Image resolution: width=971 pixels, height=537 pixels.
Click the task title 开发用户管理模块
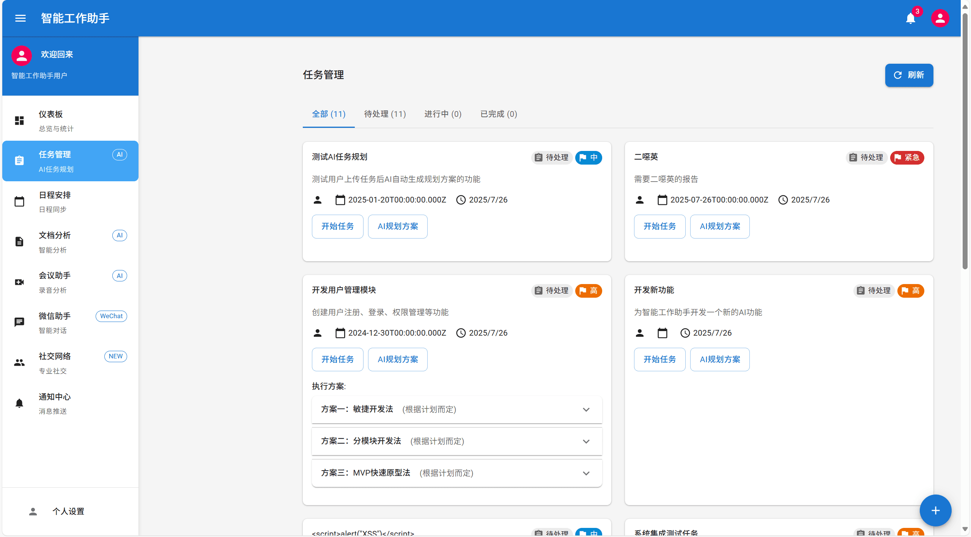pyautogui.click(x=344, y=290)
